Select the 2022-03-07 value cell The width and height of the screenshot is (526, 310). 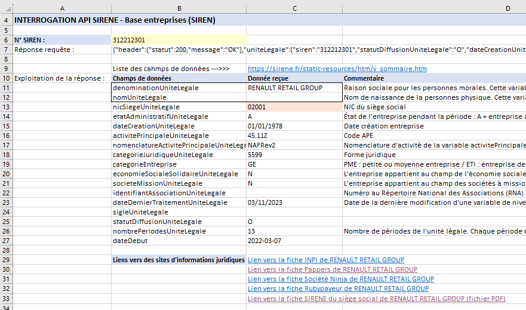click(x=294, y=241)
